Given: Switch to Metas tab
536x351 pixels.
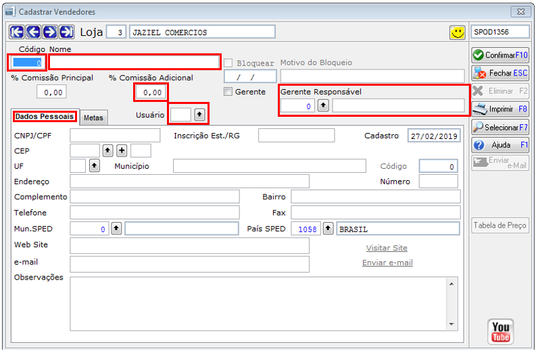Looking at the screenshot, I should point(94,118).
